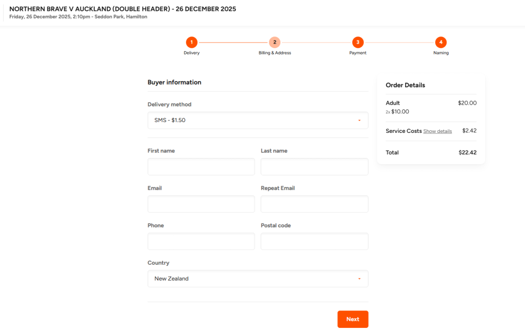The width and height of the screenshot is (525, 334).
Task: Select the Email input box
Action: coord(201,204)
